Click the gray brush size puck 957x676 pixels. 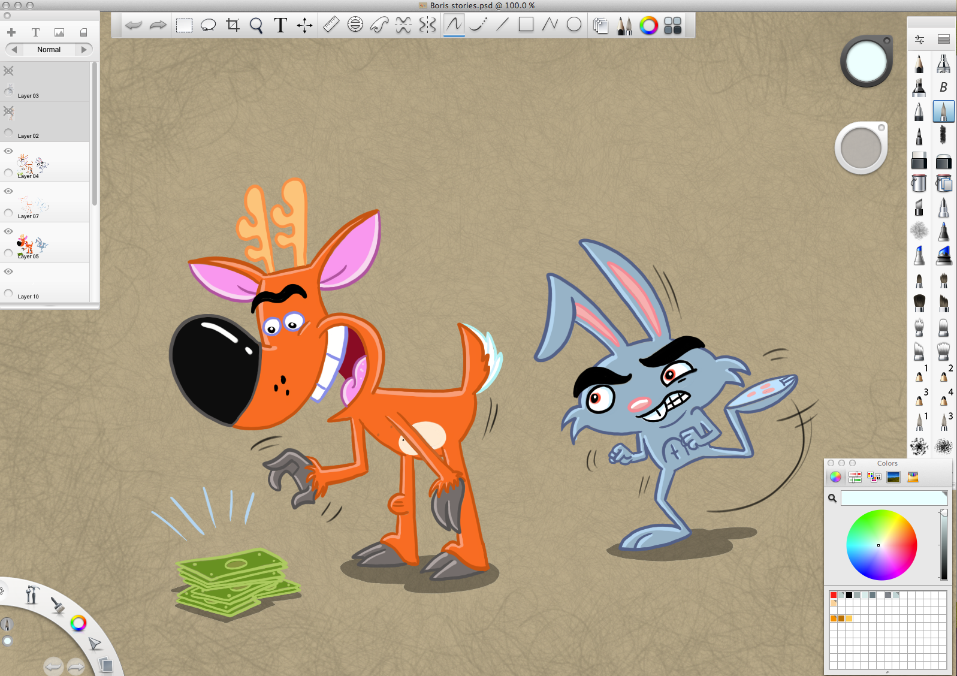(861, 149)
